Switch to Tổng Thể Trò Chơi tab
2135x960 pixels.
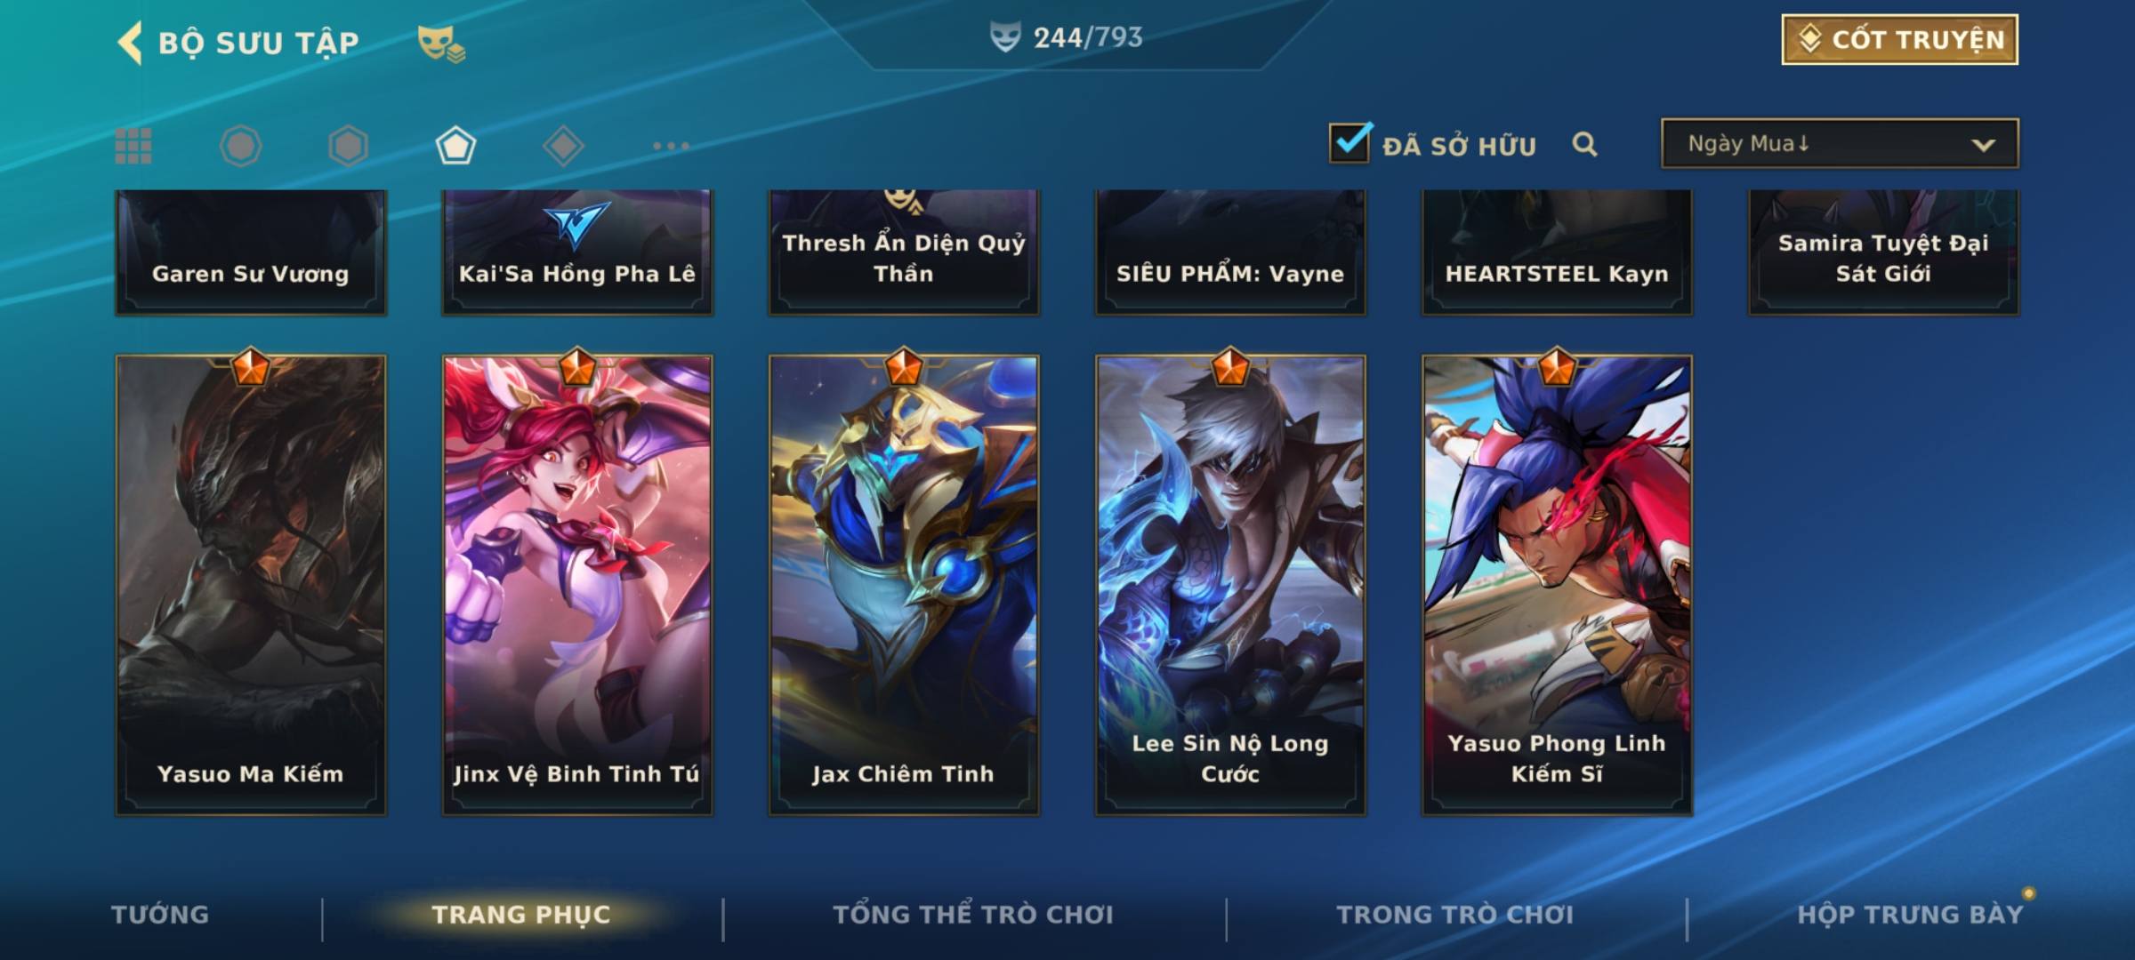(x=973, y=915)
